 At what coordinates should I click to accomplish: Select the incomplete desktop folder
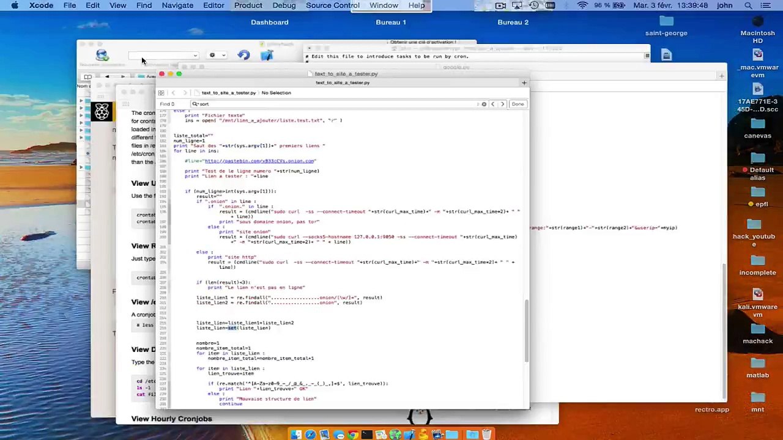click(x=757, y=265)
